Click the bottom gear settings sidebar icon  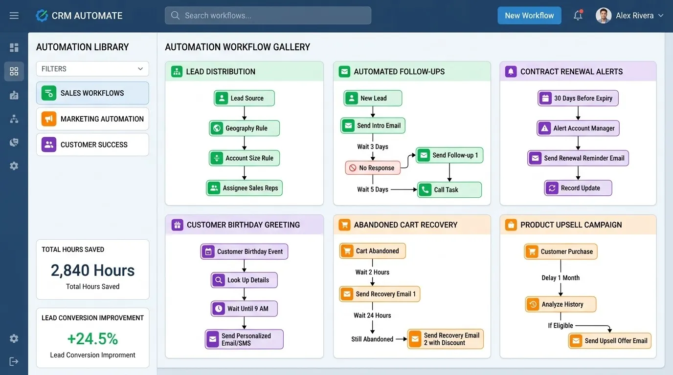pyautogui.click(x=14, y=338)
